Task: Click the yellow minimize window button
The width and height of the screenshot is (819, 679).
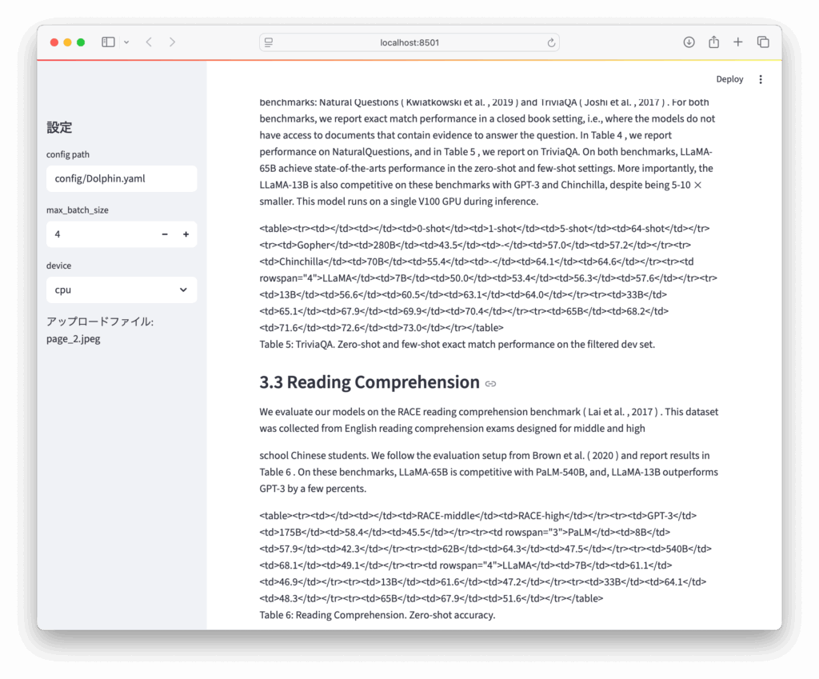Action: 67,42
